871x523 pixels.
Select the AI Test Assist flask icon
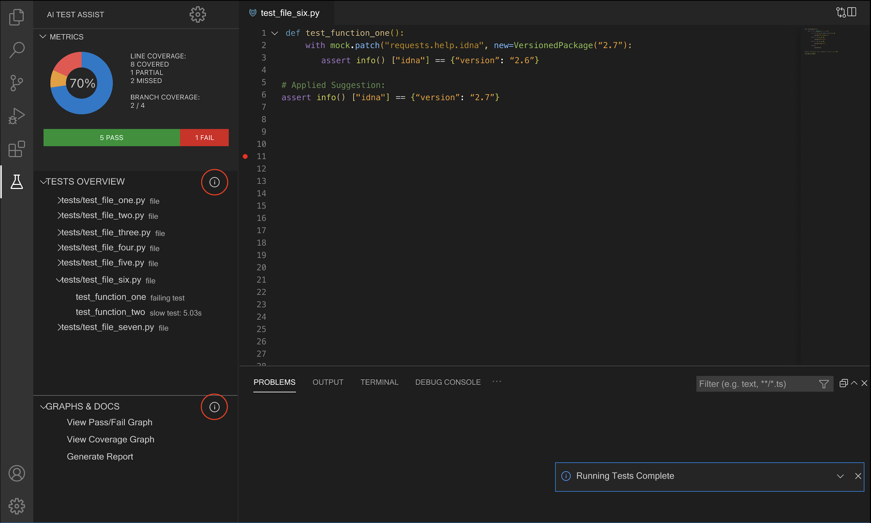[x=16, y=182]
